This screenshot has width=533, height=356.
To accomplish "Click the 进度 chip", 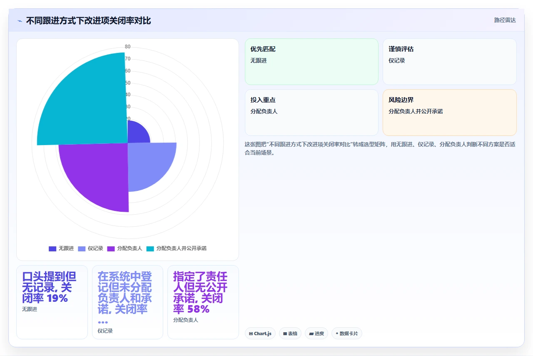I will (x=316, y=333).
